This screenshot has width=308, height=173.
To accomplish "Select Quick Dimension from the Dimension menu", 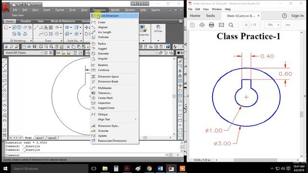I will (x=115, y=16).
